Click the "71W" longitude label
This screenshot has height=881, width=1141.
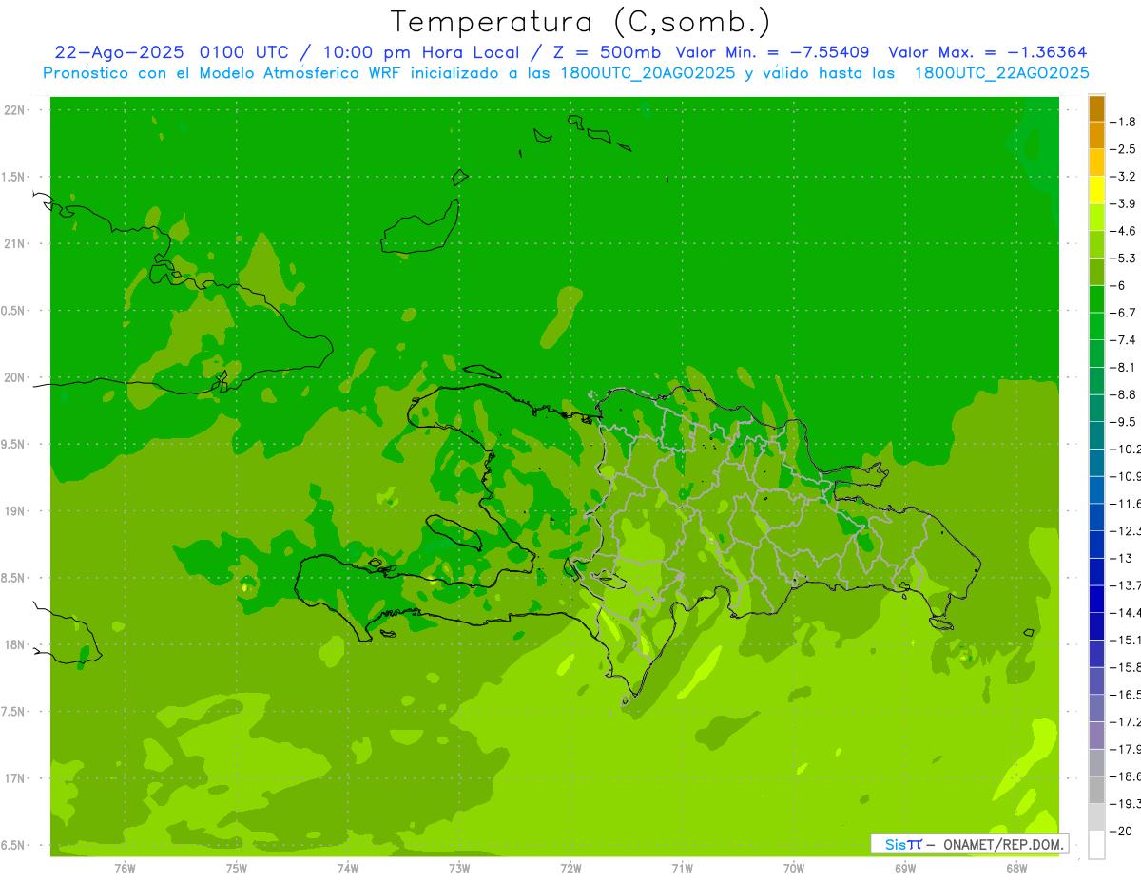tap(682, 868)
